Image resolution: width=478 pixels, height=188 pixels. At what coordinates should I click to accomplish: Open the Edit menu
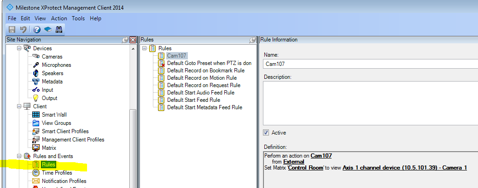click(25, 18)
